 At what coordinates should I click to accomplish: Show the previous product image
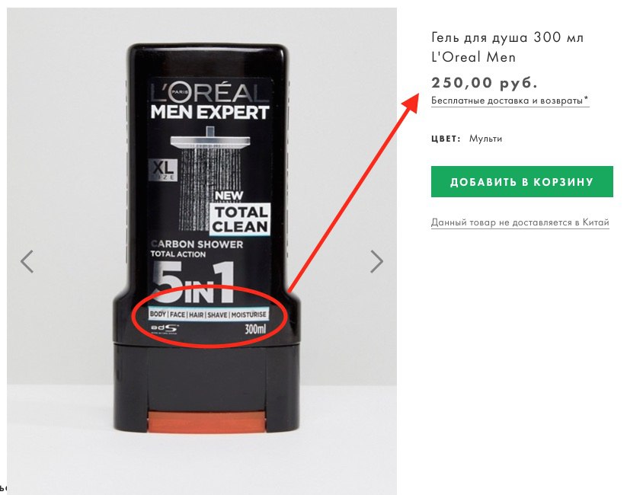(x=27, y=261)
